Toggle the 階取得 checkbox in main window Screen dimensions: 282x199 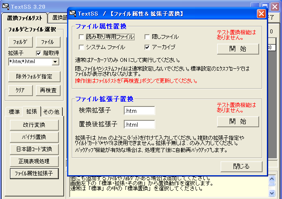coord(38,53)
